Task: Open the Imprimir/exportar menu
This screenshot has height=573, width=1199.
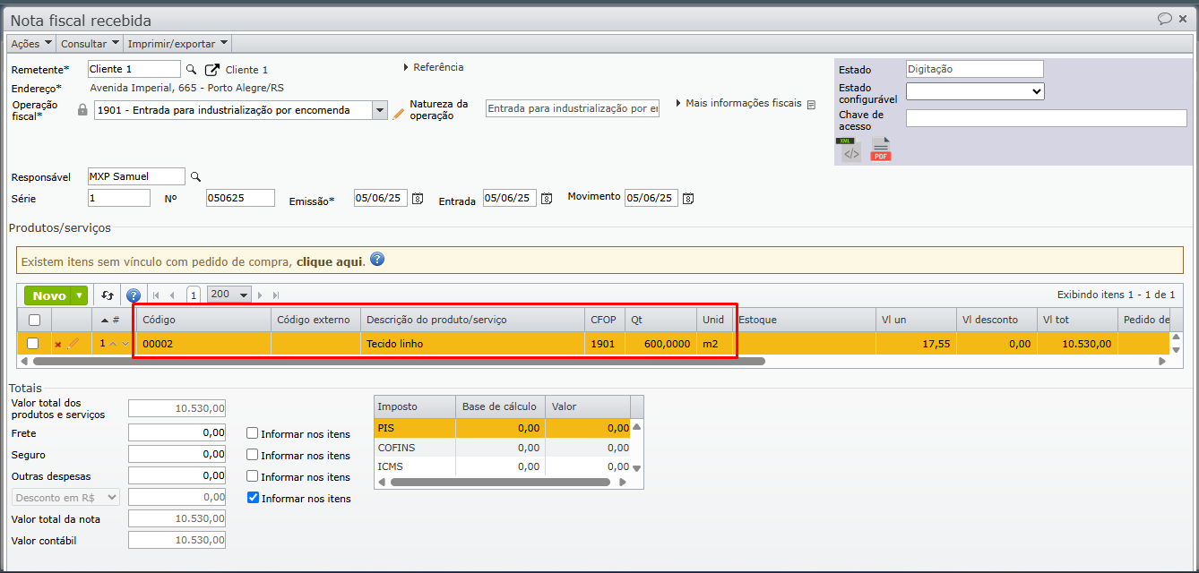Action: pos(178,43)
